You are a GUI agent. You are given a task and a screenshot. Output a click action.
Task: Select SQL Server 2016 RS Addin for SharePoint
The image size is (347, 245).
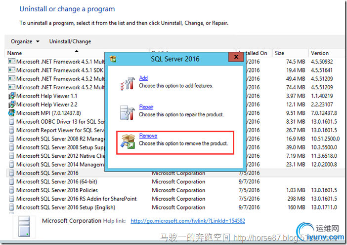click(77, 199)
